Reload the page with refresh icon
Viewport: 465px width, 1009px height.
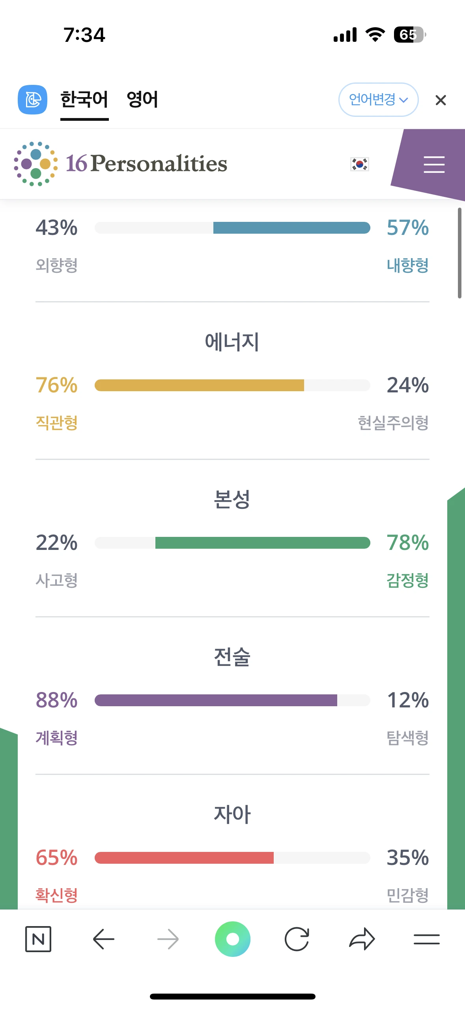click(297, 939)
